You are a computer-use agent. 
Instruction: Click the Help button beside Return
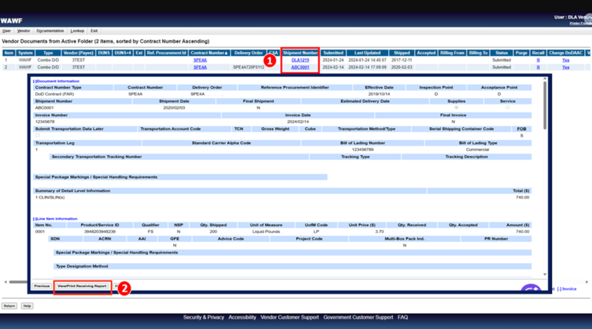coord(27,306)
